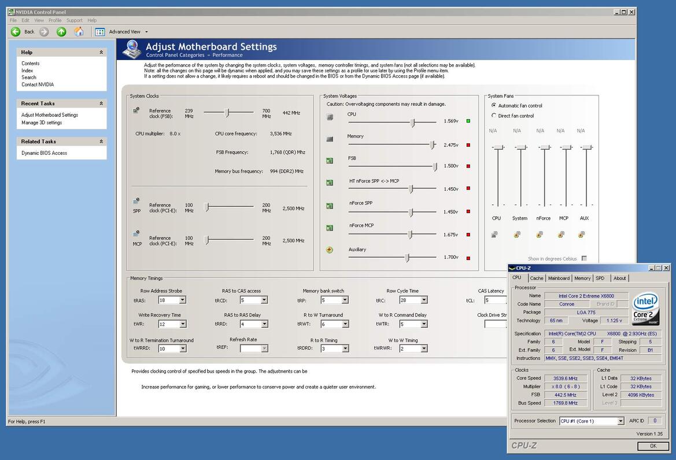
Task: Click the nForce fan icon
Action: (540, 234)
